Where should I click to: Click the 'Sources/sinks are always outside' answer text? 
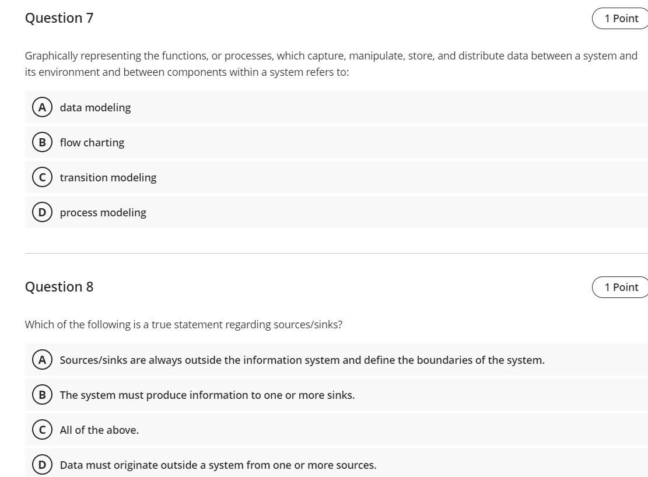[302, 360]
